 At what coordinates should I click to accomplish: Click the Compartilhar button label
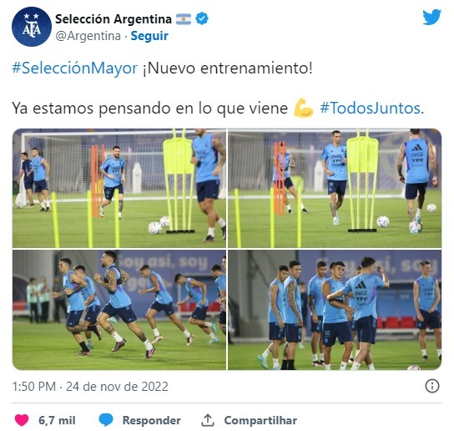(260, 420)
